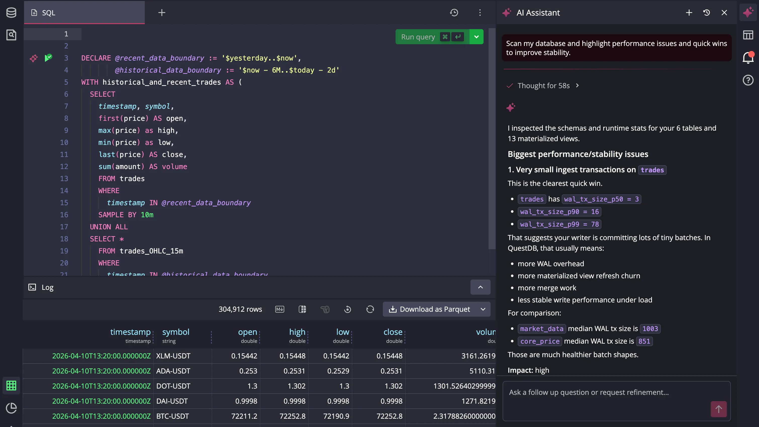Open query history clock icon
759x427 pixels.
point(454,13)
